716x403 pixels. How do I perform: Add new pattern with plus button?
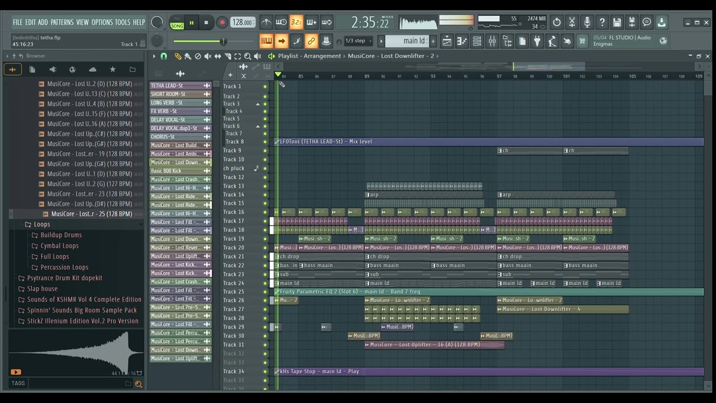[434, 41]
